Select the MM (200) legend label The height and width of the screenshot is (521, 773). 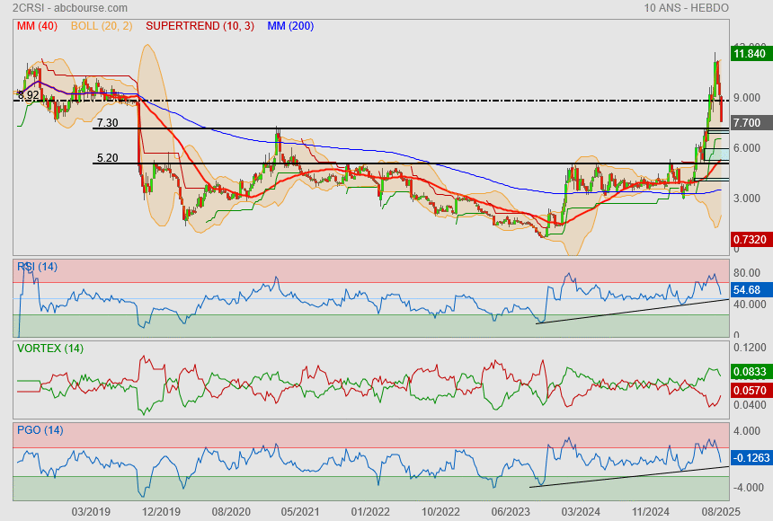pyautogui.click(x=290, y=26)
